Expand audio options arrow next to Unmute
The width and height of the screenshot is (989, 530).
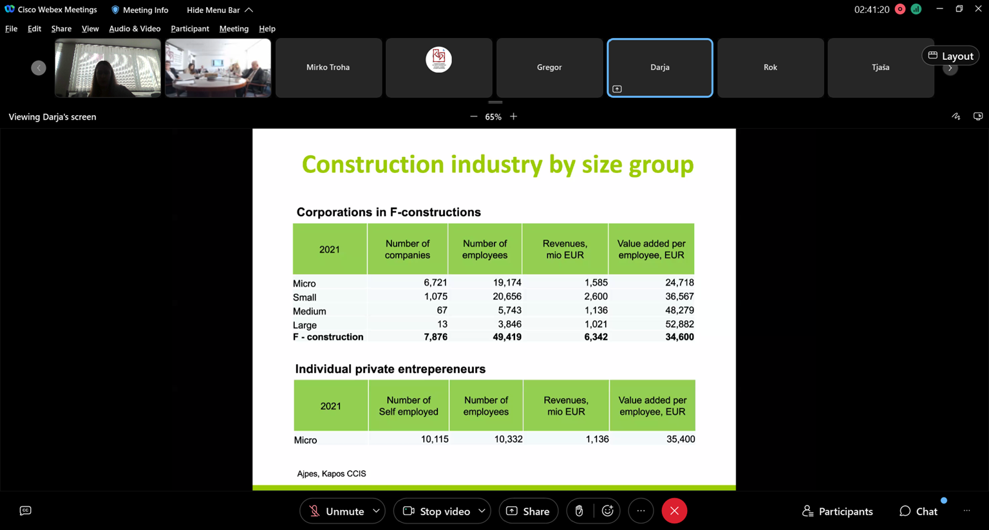[x=376, y=511]
